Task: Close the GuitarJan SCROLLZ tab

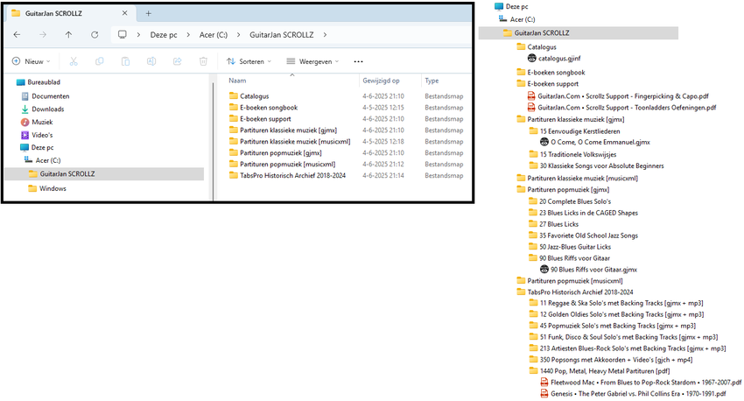Action: (125, 13)
